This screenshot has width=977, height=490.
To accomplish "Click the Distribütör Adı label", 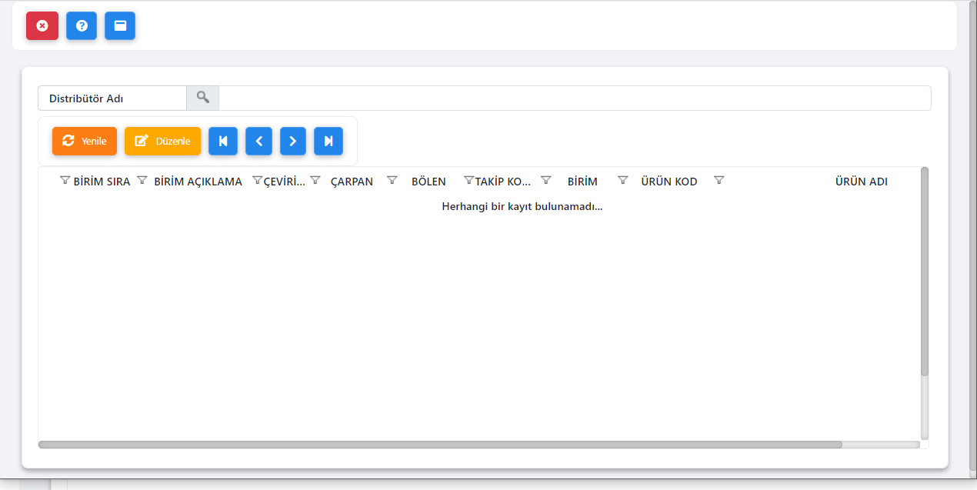I will 86,98.
